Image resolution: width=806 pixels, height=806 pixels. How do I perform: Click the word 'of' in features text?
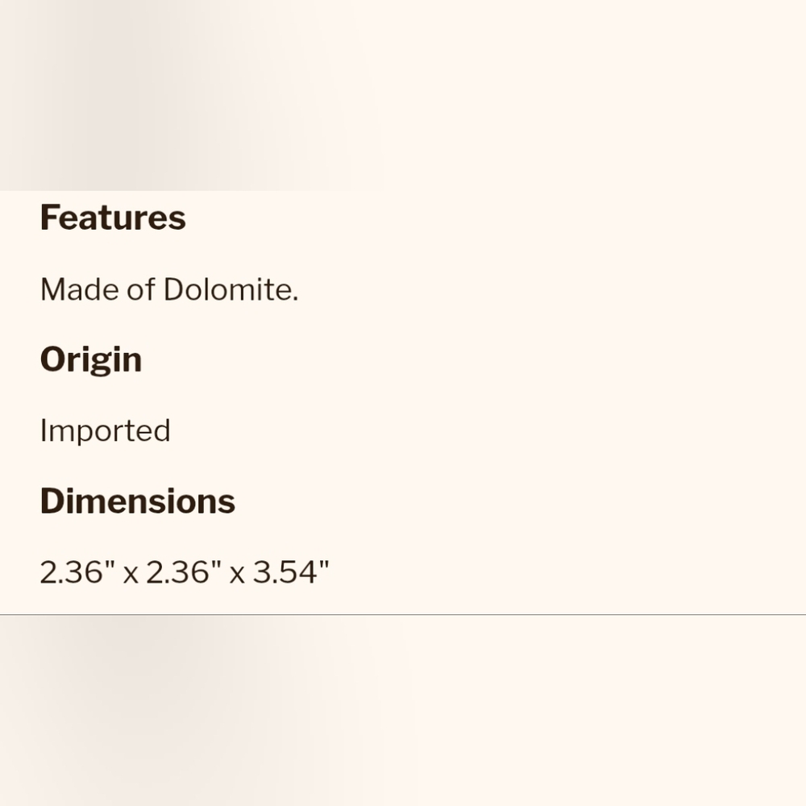coord(141,289)
